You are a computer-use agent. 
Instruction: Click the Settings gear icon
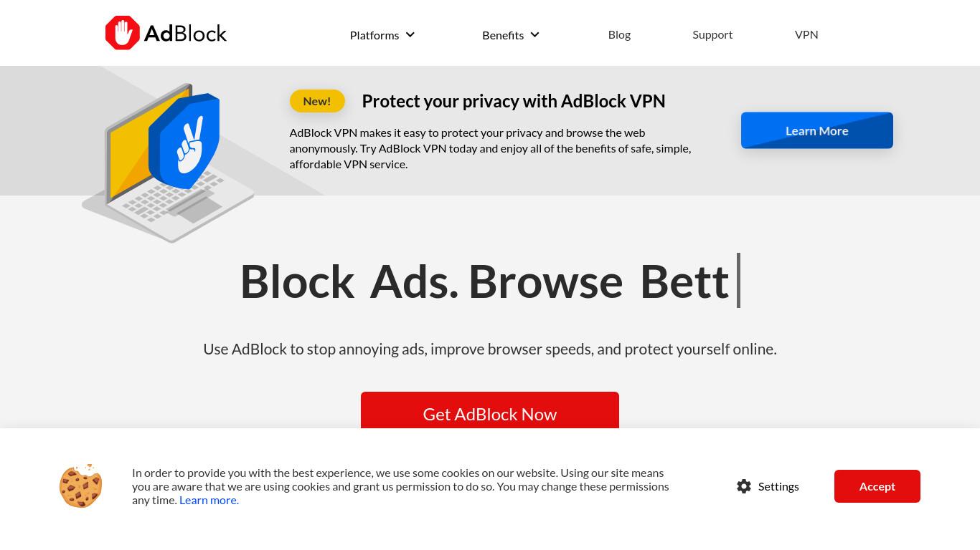coord(744,486)
